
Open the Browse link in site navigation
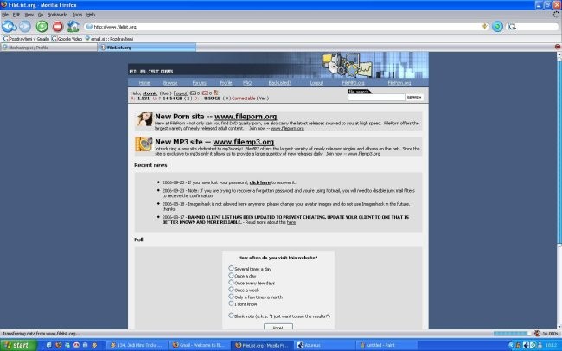click(170, 83)
